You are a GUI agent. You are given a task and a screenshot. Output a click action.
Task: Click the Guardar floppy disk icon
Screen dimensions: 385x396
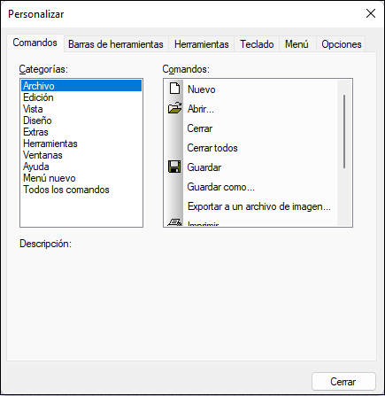point(174,167)
